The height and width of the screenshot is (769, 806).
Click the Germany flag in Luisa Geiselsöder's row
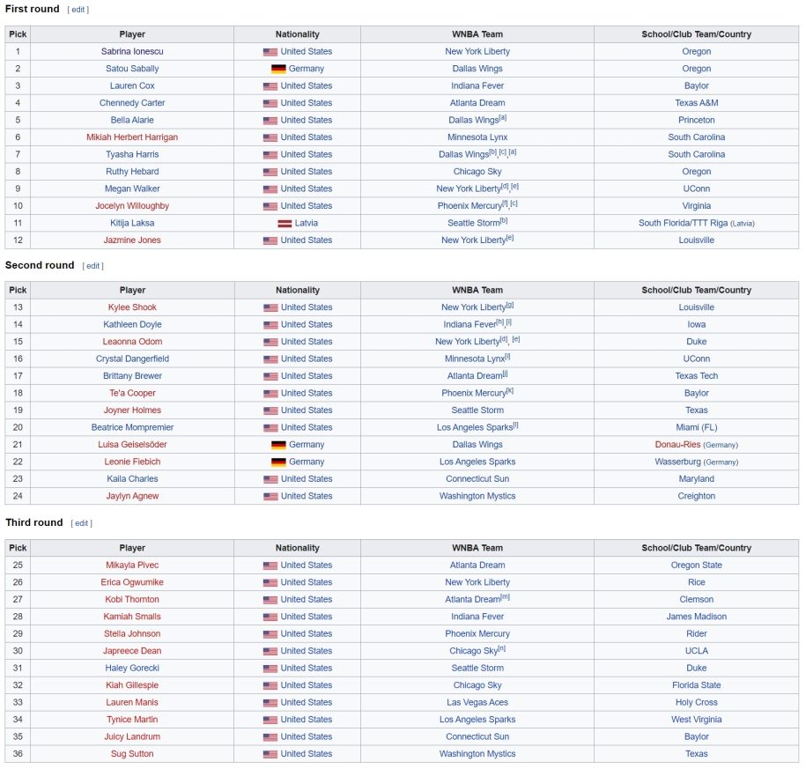click(x=278, y=445)
